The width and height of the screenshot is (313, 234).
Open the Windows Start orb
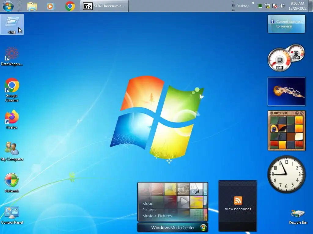[x=8, y=6]
